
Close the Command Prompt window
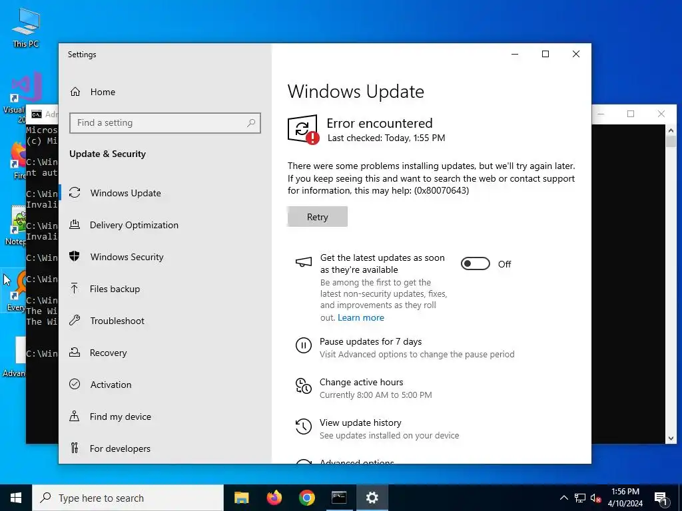[x=661, y=114]
